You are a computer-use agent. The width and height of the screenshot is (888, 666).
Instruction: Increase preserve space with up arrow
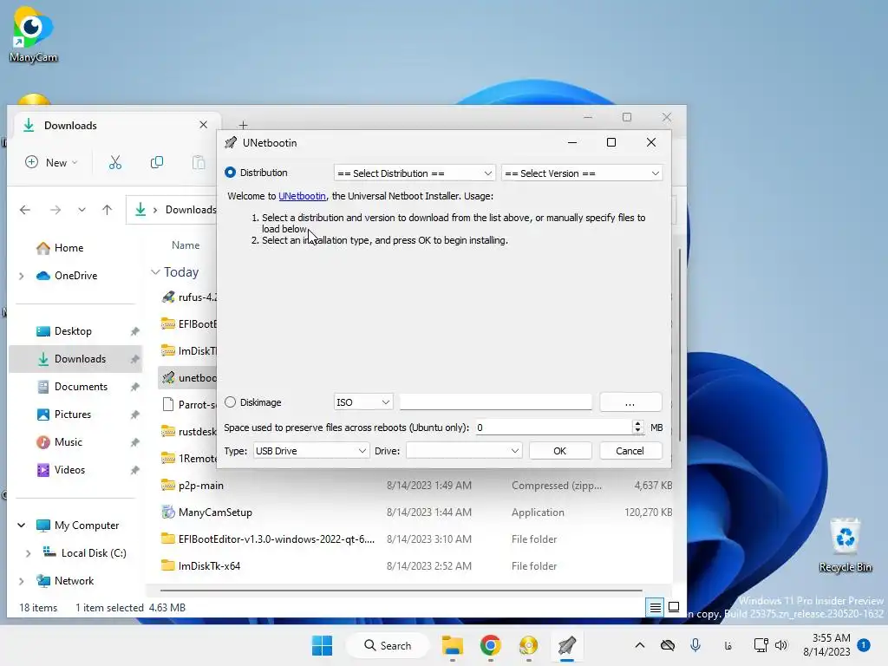tap(638, 423)
